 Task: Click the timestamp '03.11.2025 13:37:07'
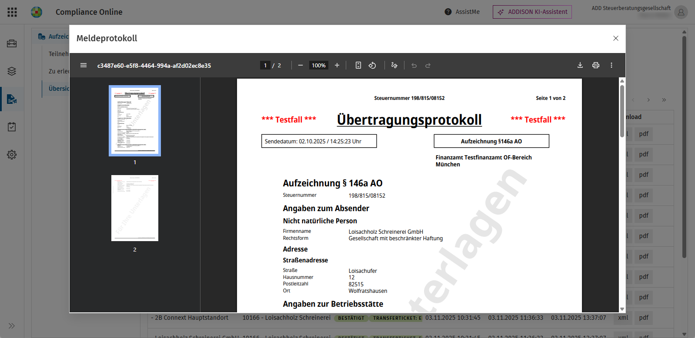coord(578,318)
